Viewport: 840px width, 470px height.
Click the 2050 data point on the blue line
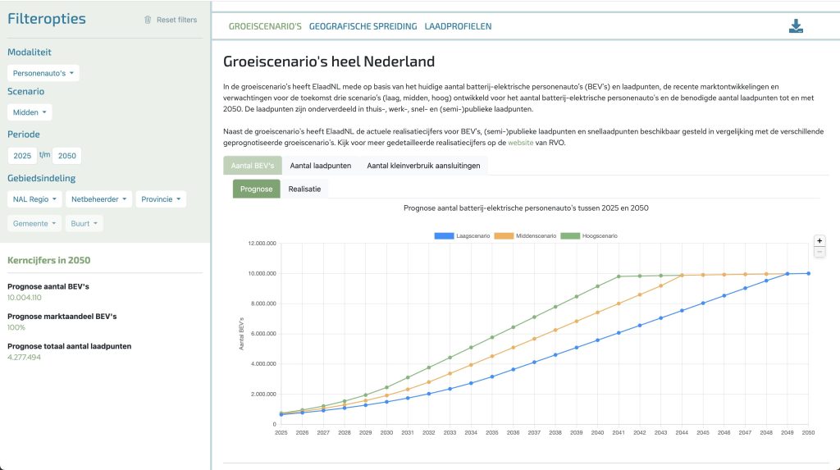point(808,274)
